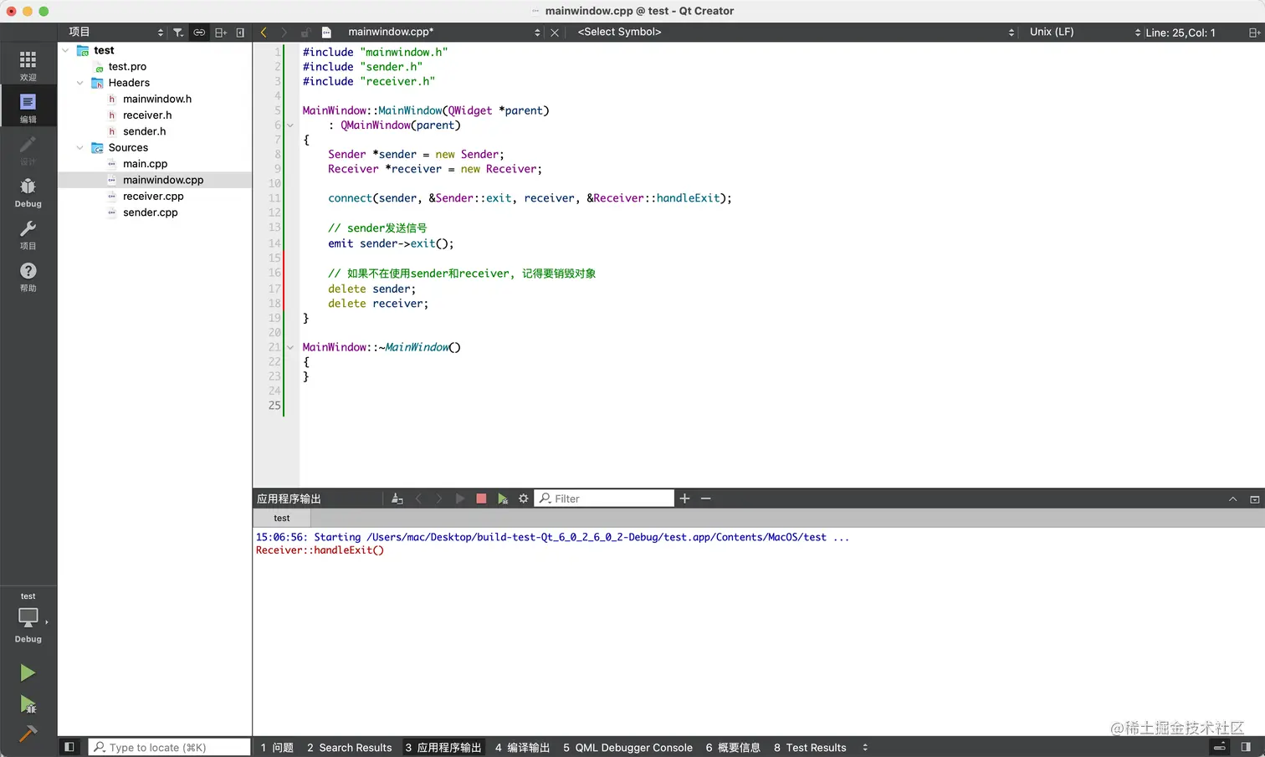
Task: Open the kit selector monitor icon
Action: coord(28,617)
